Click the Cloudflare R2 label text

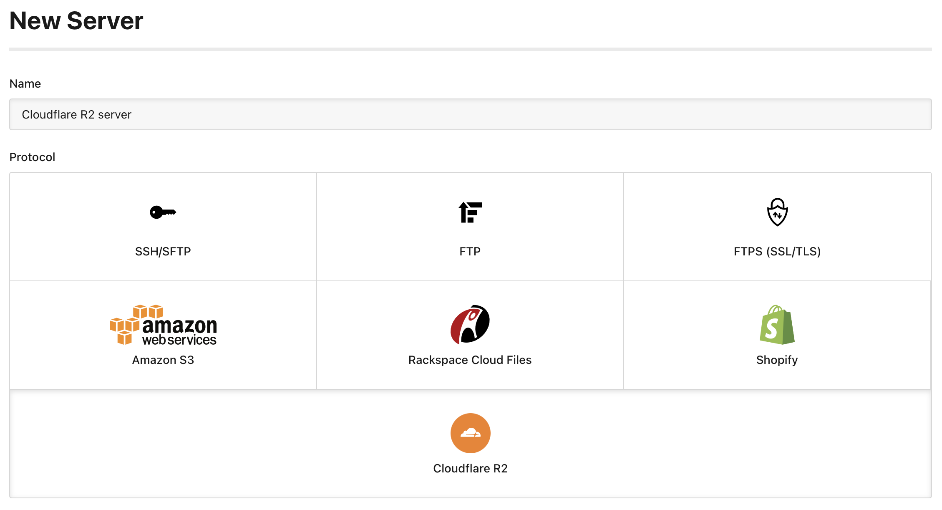coord(470,468)
